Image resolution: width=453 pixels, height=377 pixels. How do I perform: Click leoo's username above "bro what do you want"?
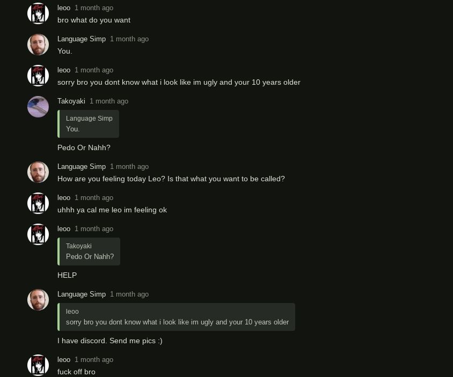click(x=64, y=8)
